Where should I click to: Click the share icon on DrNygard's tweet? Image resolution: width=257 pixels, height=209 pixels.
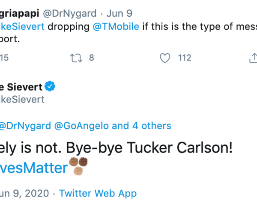253,58
